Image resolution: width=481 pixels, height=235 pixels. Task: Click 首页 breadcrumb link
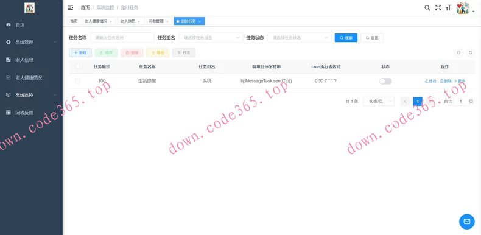(x=85, y=8)
